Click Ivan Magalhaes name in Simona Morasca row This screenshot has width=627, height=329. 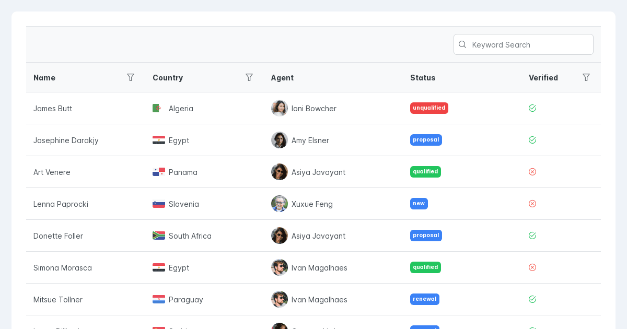319,267
